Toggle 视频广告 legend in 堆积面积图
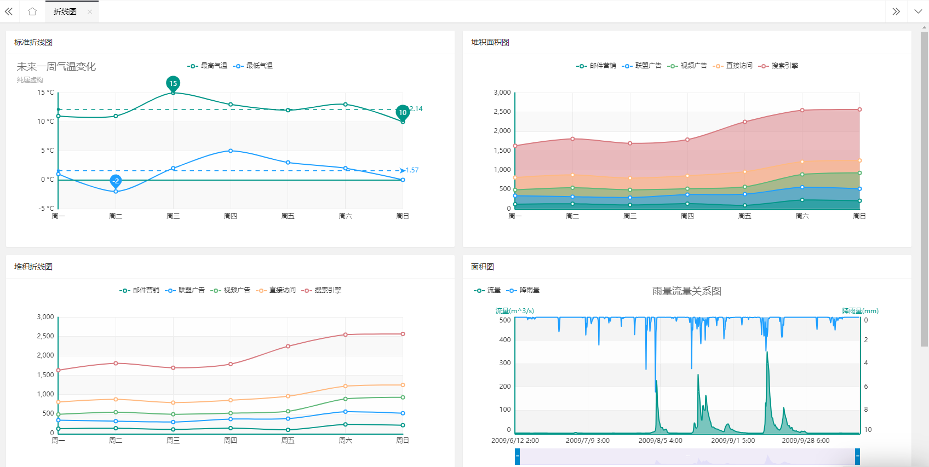Viewport: 929px width, 467px height. coord(687,66)
